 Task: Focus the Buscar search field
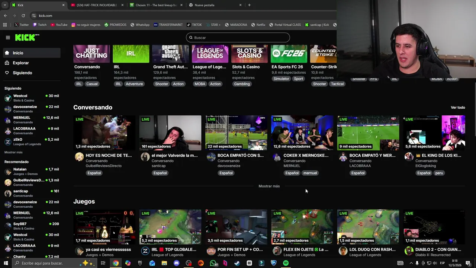(238, 38)
